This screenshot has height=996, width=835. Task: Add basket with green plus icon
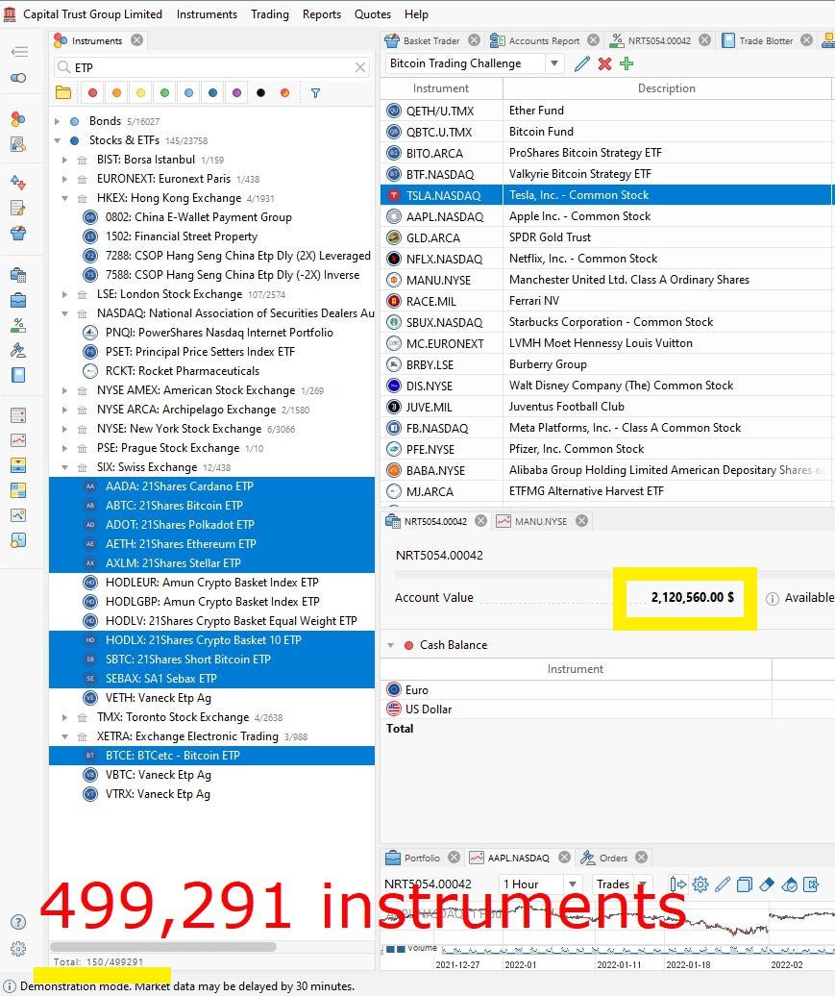pyautogui.click(x=626, y=63)
